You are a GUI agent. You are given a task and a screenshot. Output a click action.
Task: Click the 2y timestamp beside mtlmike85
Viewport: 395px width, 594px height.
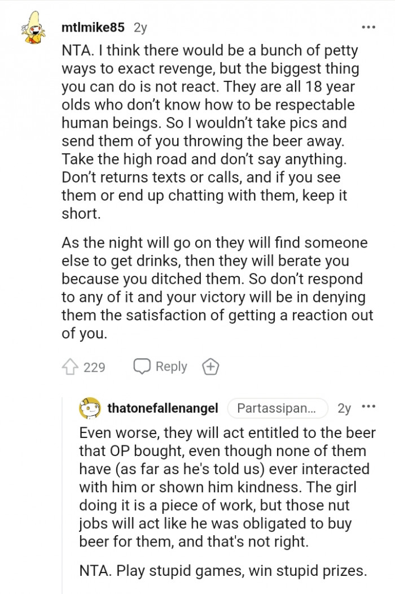coord(141,27)
